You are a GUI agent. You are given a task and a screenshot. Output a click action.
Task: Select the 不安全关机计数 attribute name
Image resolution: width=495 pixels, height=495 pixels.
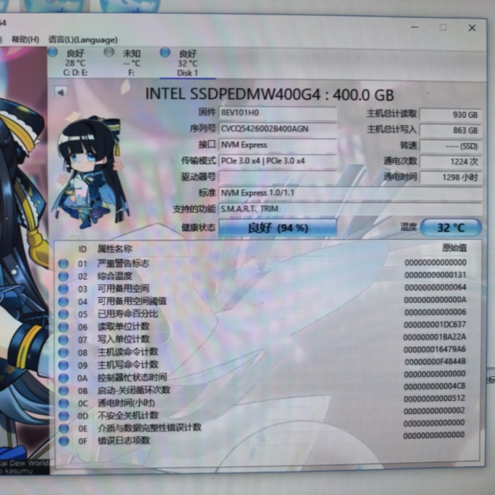(x=128, y=415)
